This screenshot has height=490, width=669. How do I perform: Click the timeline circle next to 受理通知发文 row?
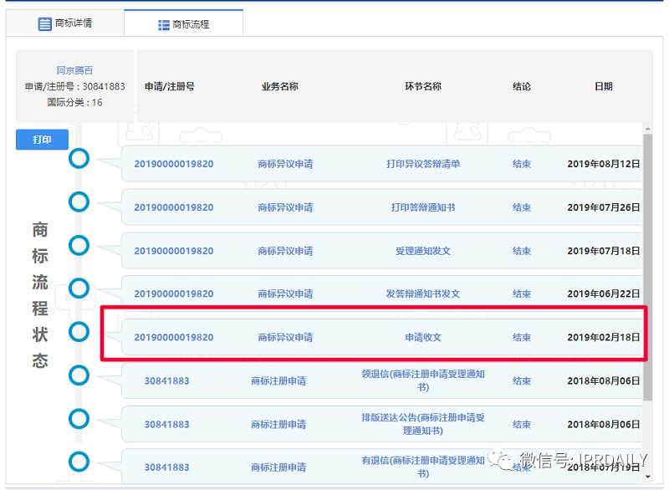tap(79, 245)
